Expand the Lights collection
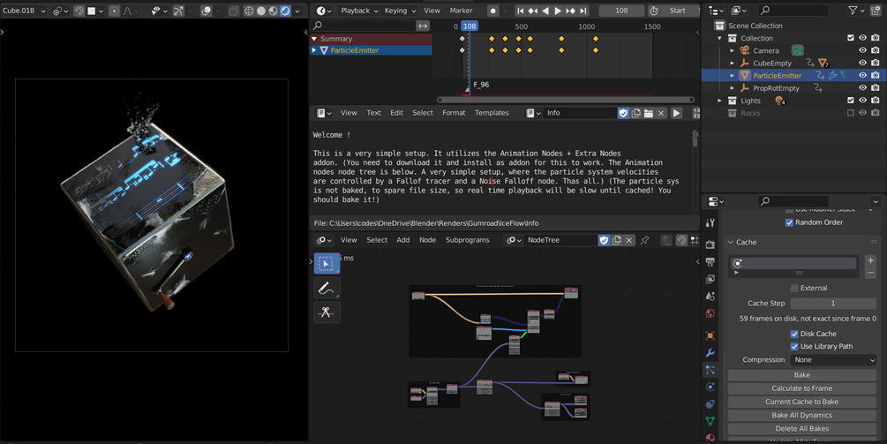Image resolution: width=887 pixels, height=444 pixels. pos(719,100)
